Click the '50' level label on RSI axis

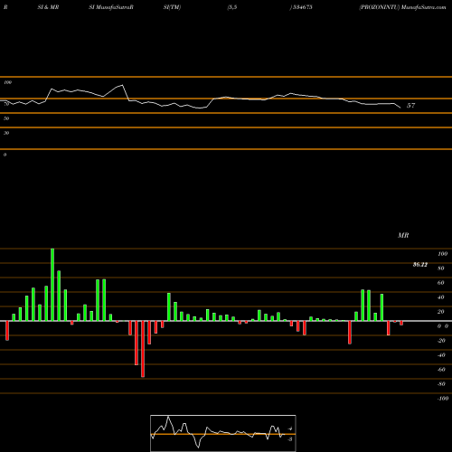click(6, 118)
